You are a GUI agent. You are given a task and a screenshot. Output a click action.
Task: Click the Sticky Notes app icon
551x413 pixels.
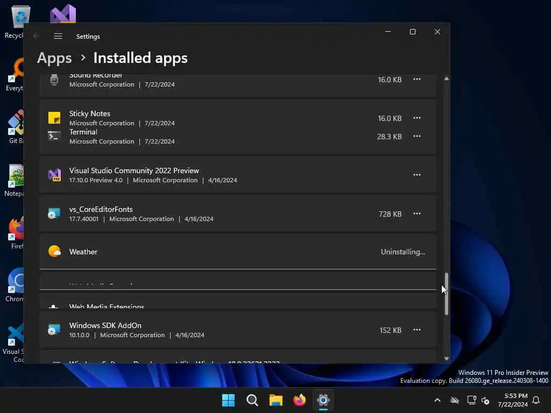(54, 118)
